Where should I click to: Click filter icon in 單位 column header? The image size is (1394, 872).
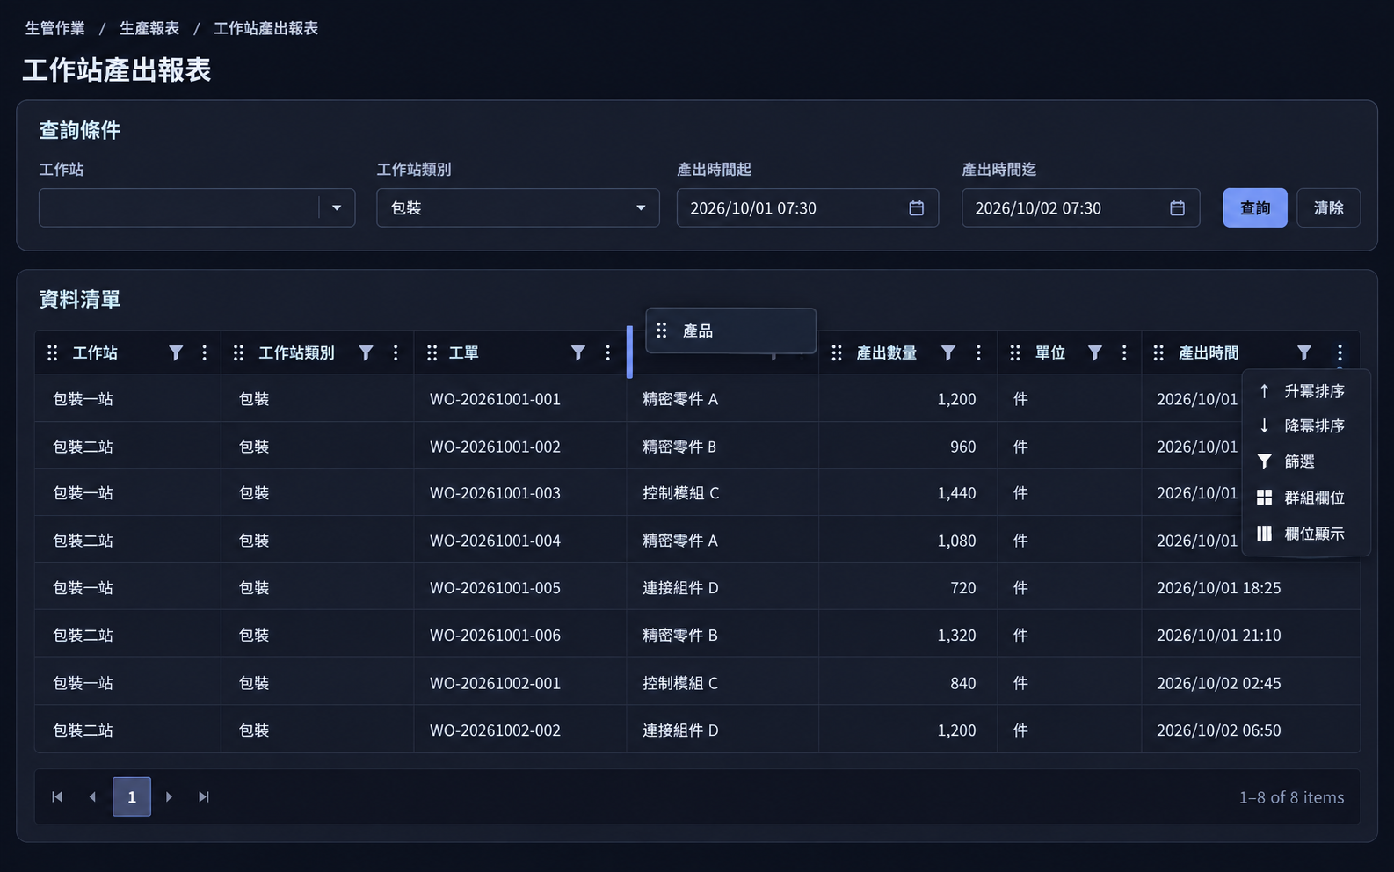(1095, 352)
